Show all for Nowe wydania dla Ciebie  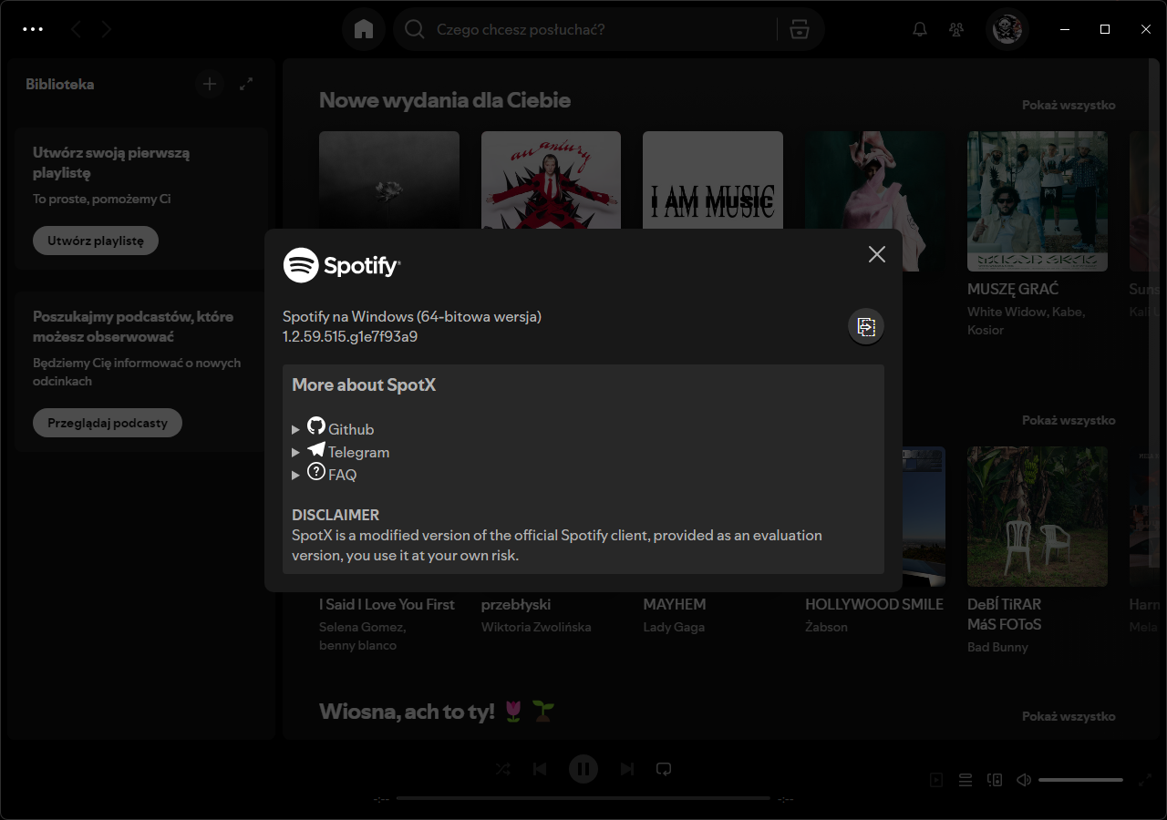coord(1069,105)
